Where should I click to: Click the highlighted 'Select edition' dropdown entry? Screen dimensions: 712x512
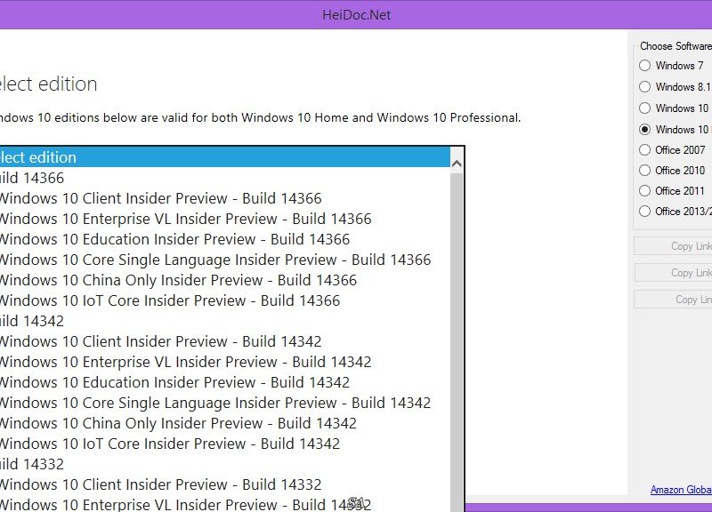(x=225, y=157)
